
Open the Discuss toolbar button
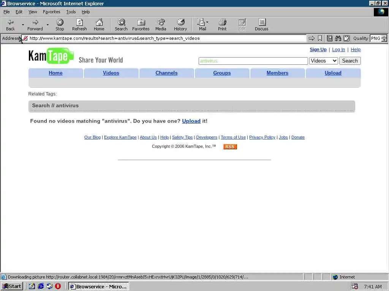tap(261, 25)
